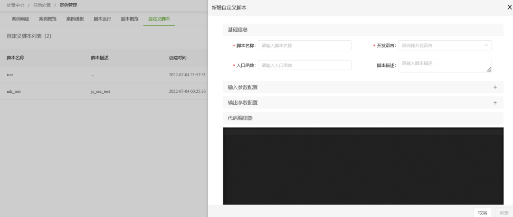513x217 pixels.
Task: Click 处置中心 in the breadcrumb
Action: point(16,5)
